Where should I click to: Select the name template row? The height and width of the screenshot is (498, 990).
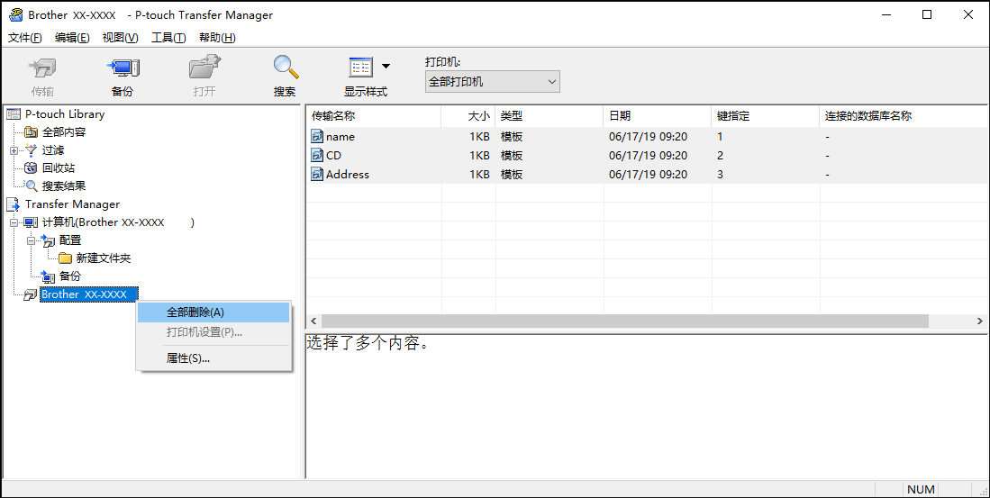647,136
